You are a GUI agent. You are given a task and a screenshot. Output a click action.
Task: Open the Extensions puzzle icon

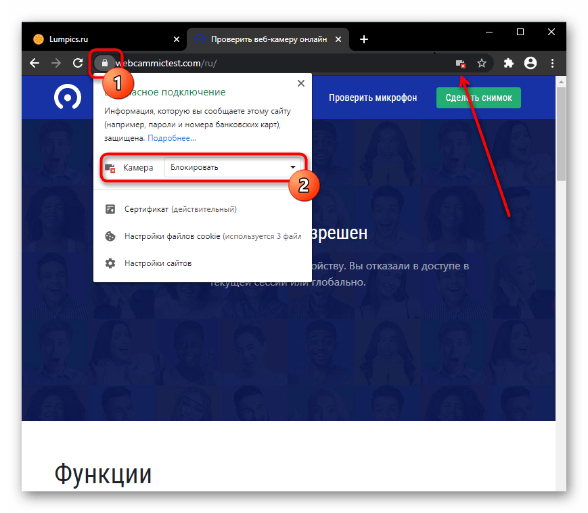pos(509,63)
